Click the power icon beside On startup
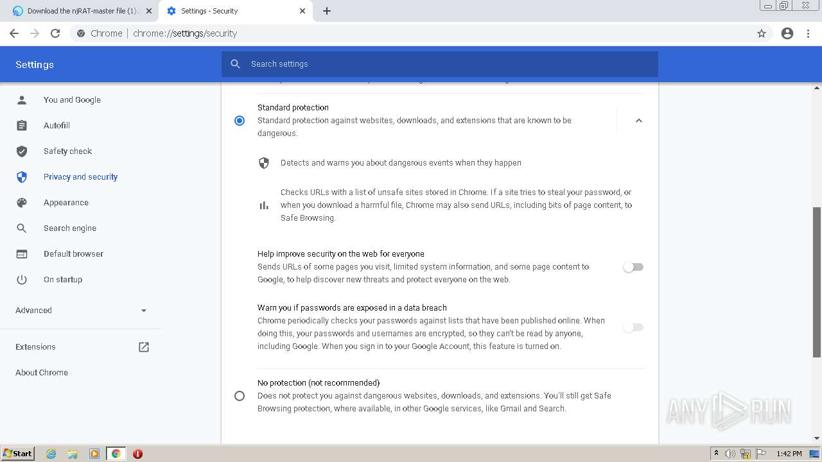The width and height of the screenshot is (822, 462). [x=22, y=279]
